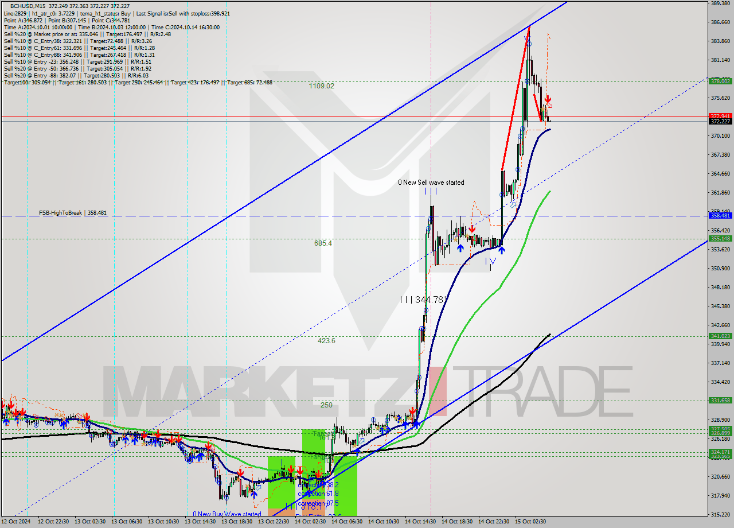Image resolution: width=734 pixels, height=528 pixels.
Task: Click the 345.380 price axis label
Action: pos(720,306)
